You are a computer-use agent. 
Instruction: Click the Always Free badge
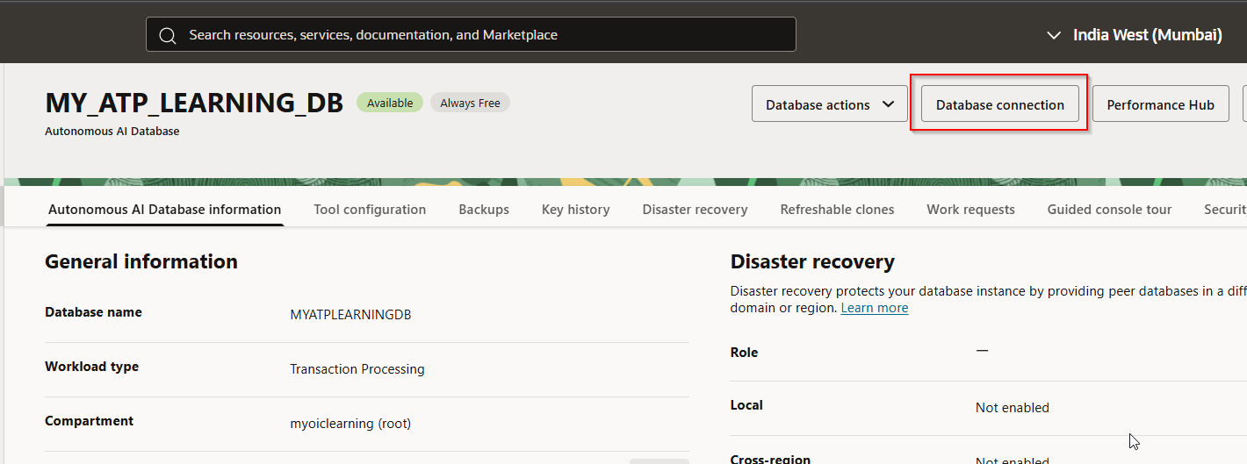[470, 103]
